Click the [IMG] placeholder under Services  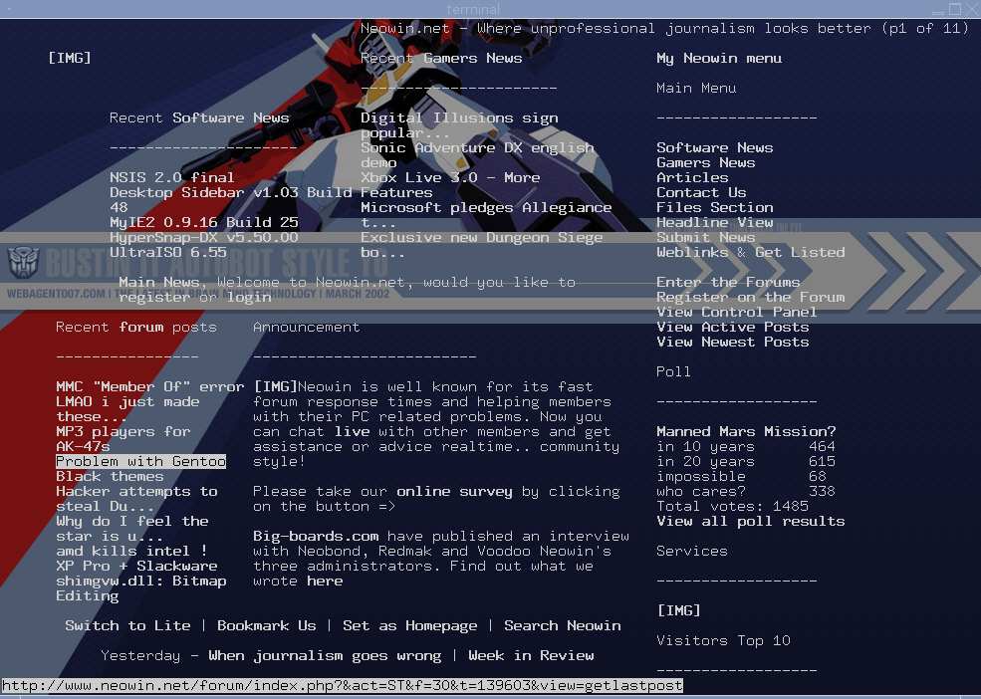(679, 610)
